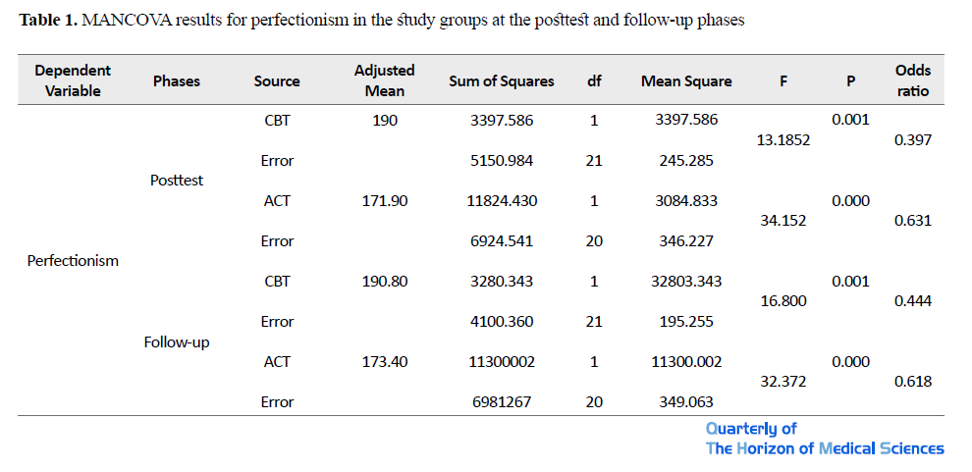972x472 pixels.
Task: Select the odds ratio value 0.631
Action: 913,221
